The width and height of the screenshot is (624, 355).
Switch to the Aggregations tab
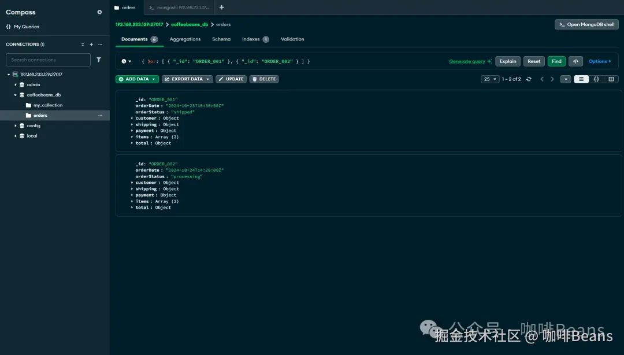[x=185, y=39]
